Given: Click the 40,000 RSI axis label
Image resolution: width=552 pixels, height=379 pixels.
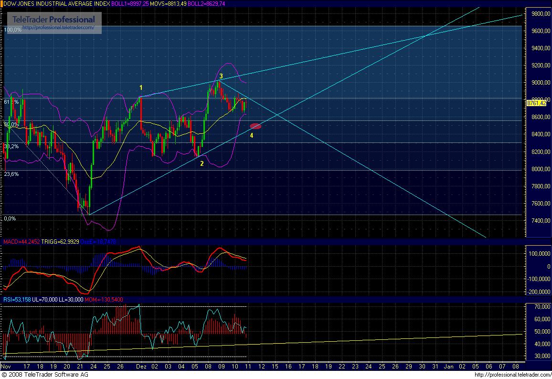Looking at the screenshot, I should point(542,344).
